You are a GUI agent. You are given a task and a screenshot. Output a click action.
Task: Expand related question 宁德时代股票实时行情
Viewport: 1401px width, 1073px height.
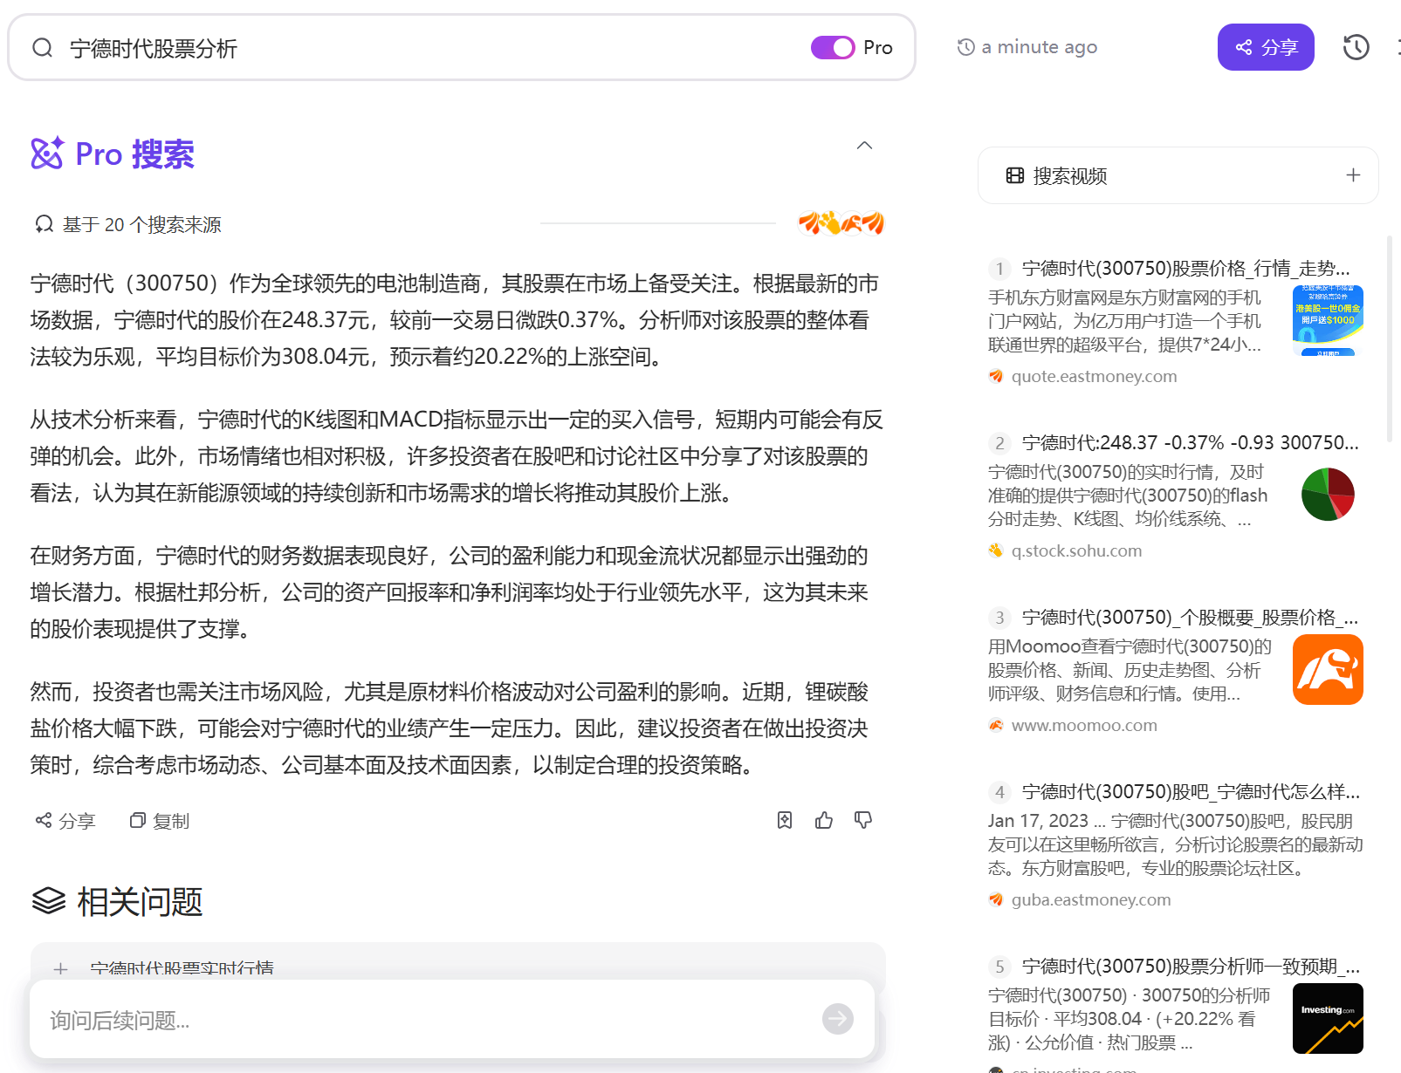[457, 968]
